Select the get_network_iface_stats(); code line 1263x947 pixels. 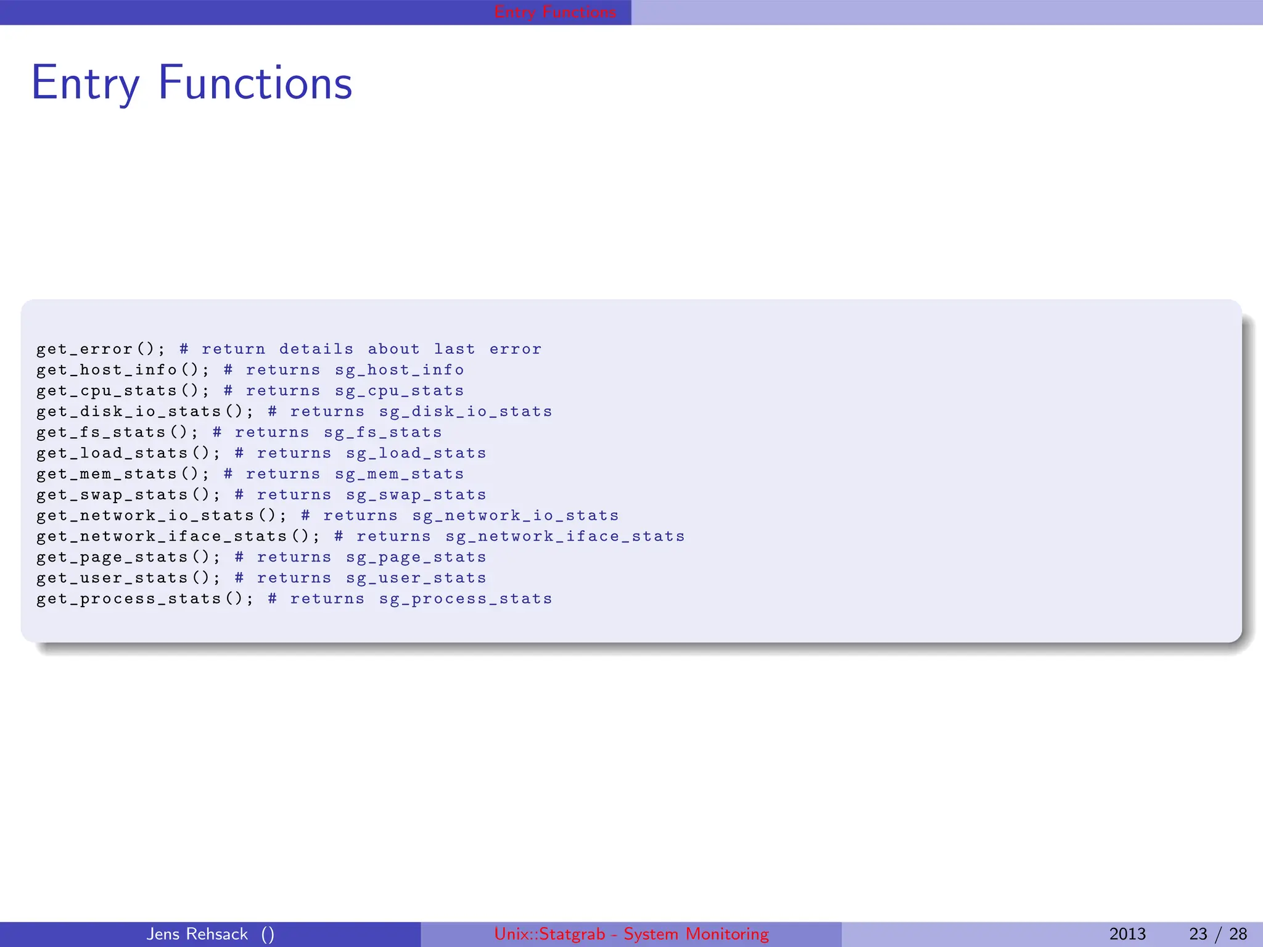pyautogui.click(x=360, y=537)
